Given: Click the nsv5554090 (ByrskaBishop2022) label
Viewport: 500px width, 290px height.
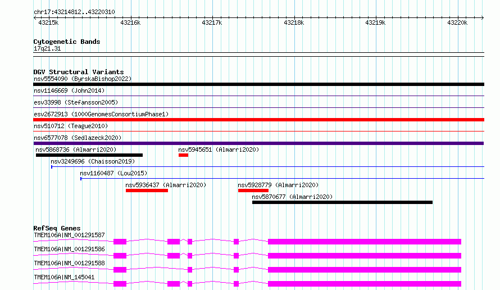Looking at the screenshot, I should pyautogui.click(x=83, y=79).
